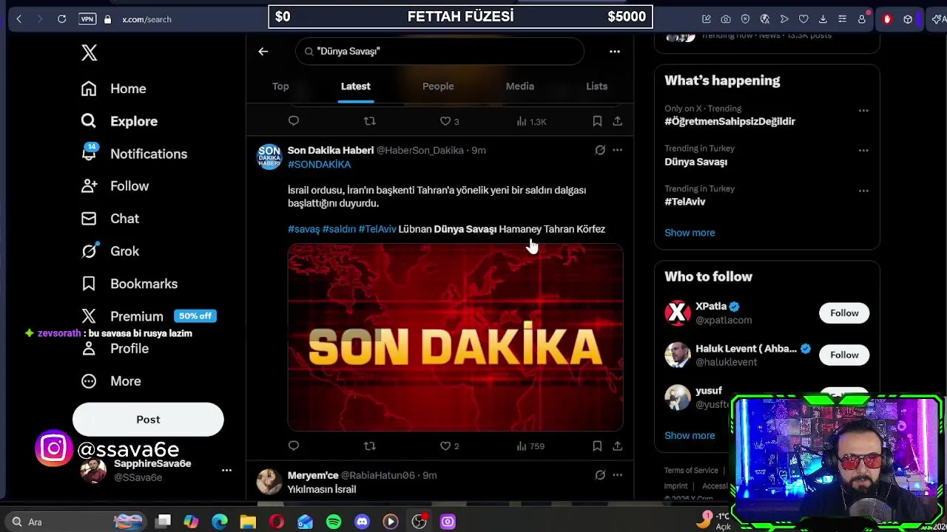Switch to the Top tab

280,86
